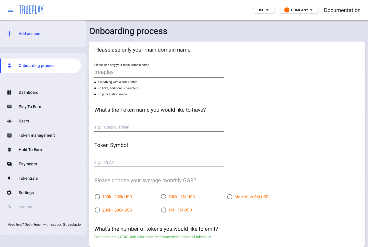The image size is (368, 247).
Task: Focus the Token Symbol input field
Action: point(159,162)
